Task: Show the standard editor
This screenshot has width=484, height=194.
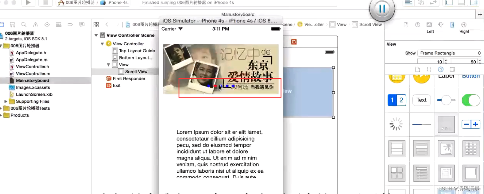Action: 408,3
